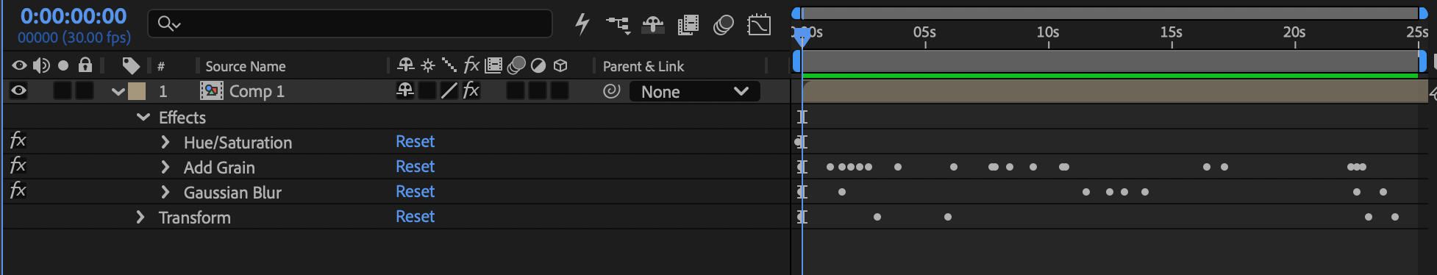The height and width of the screenshot is (275, 1437).
Task: Reset the Transform properties
Action: pos(415,216)
